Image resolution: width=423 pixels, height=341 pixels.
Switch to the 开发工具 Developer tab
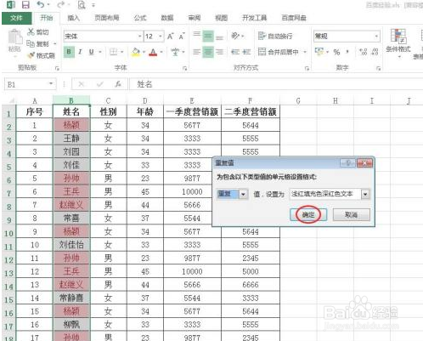pyautogui.click(x=255, y=18)
